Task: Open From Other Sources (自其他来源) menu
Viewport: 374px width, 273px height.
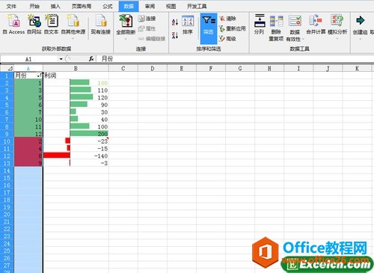Action: (73, 26)
